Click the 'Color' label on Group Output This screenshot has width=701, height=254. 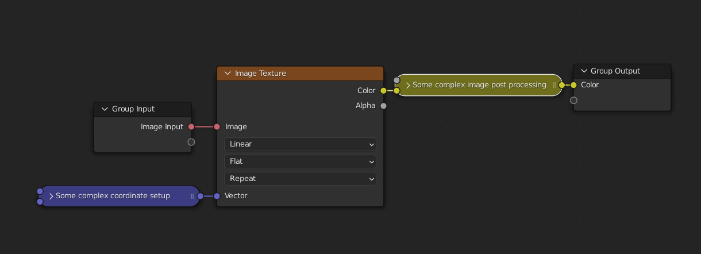tap(590, 85)
